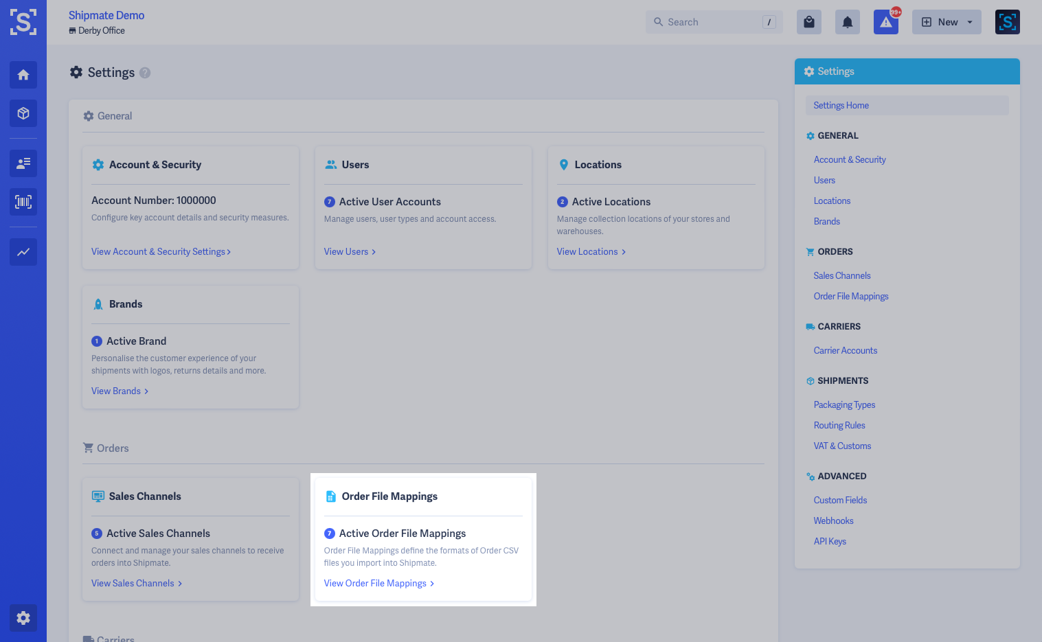
Task: Open the alerts warning icon with 99+ badge
Action: (886, 22)
